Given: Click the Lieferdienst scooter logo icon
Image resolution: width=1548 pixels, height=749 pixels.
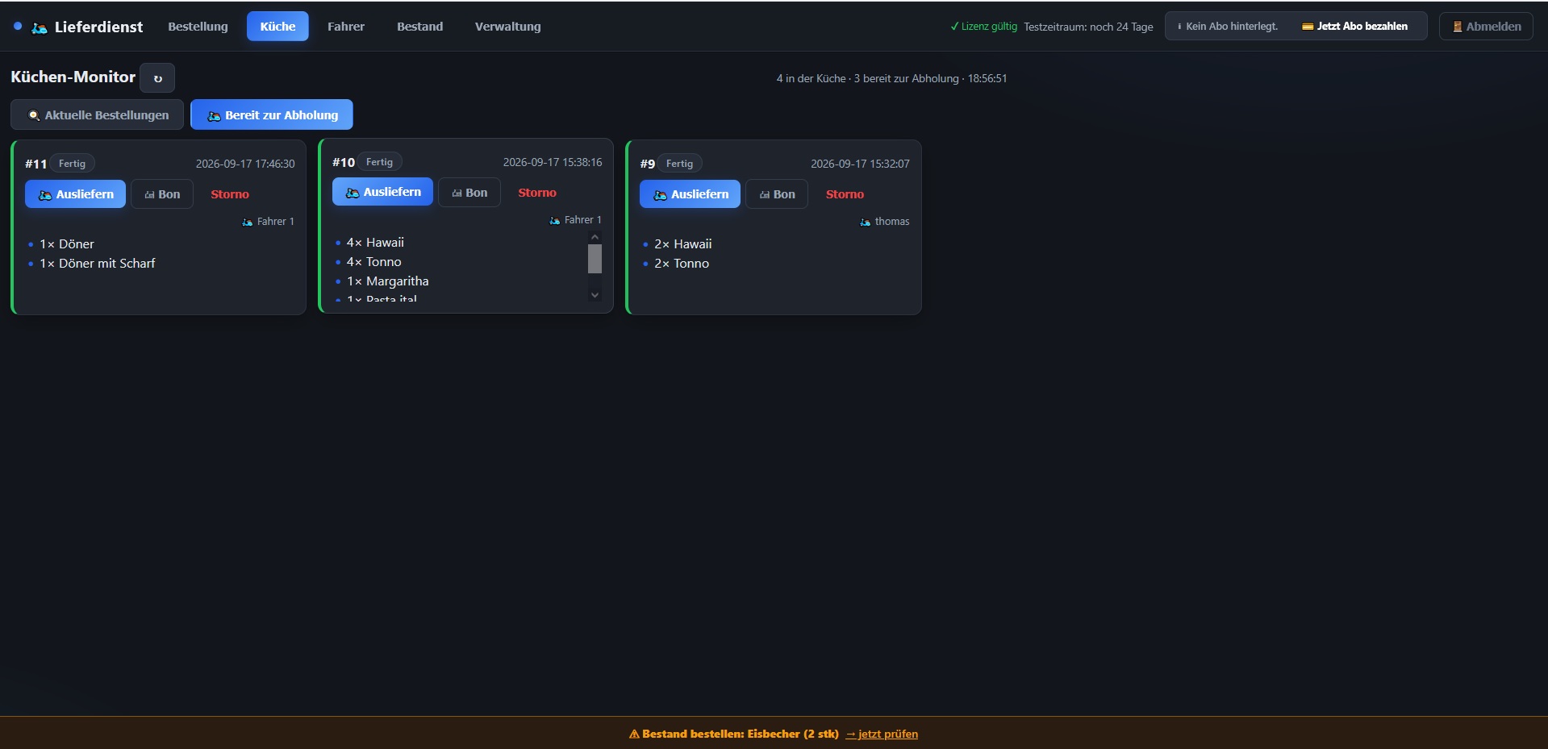Looking at the screenshot, I should pos(39,27).
